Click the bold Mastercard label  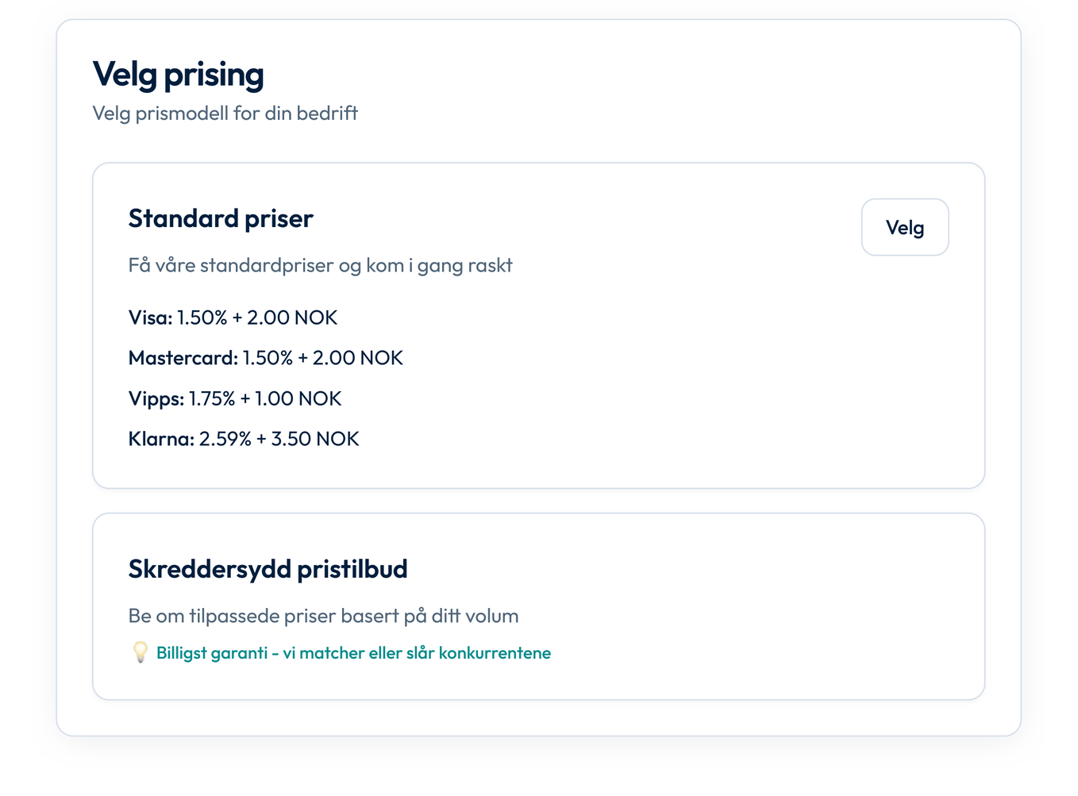[x=183, y=358]
